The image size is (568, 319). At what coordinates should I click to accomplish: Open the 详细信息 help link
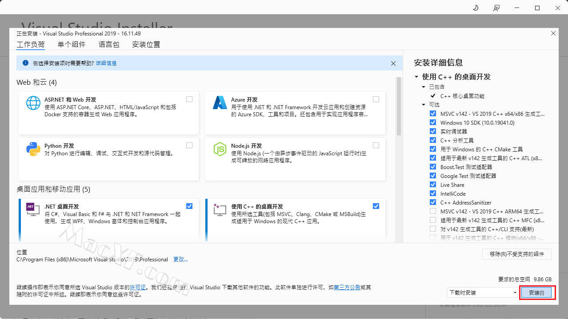pos(106,63)
